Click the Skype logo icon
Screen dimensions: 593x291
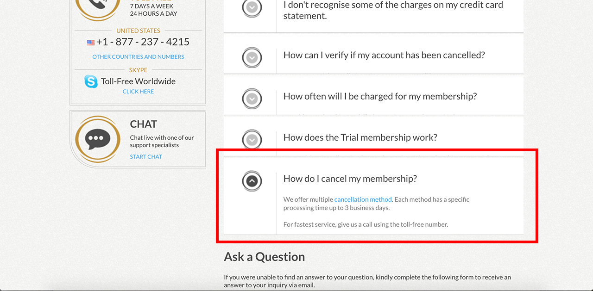click(91, 81)
